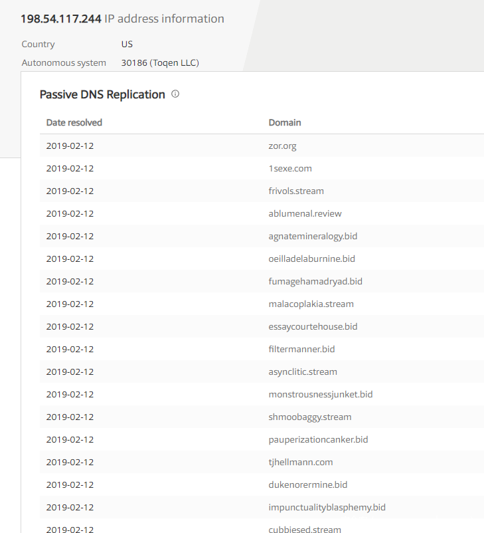Click the filtermanner.bid domain
This screenshot has height=533, width=484.
301,349
